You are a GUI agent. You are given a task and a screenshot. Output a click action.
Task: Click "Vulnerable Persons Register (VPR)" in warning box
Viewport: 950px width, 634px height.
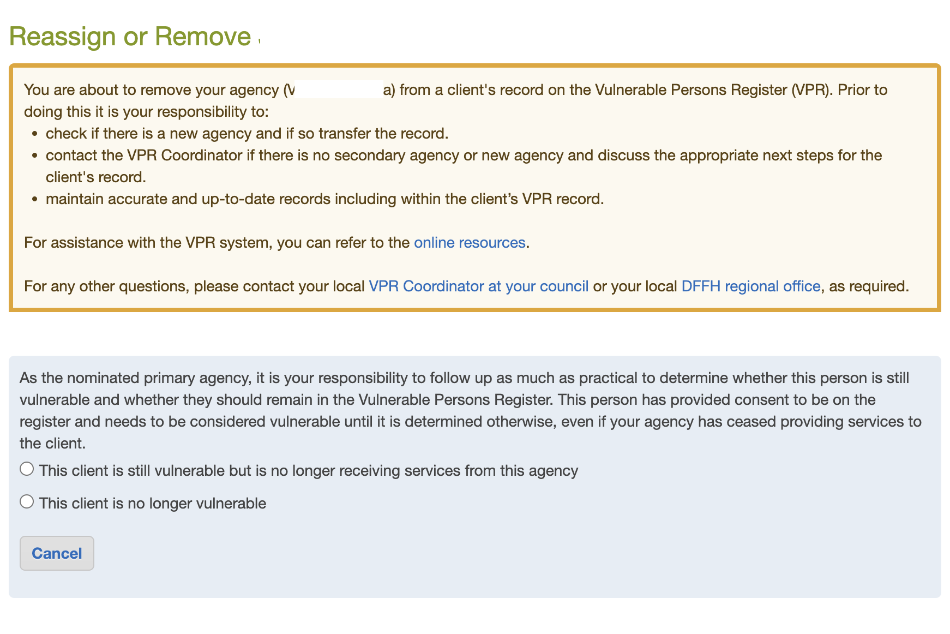[x=713, y=90]
